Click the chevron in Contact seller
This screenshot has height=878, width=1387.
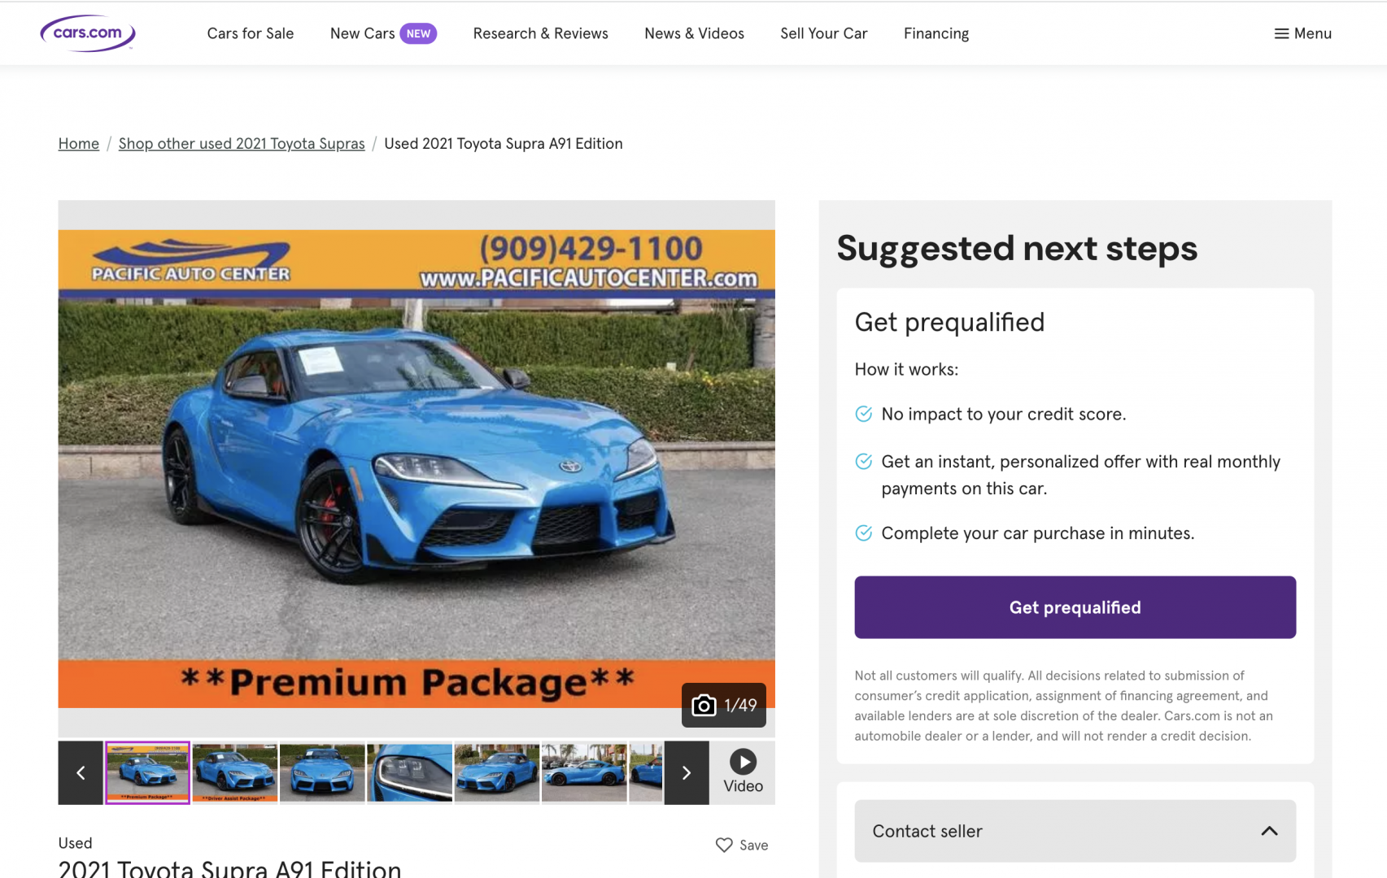tap(1269, 831)
